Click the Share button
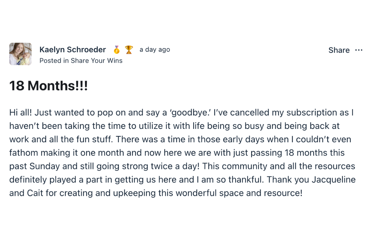 click(339, 50)
